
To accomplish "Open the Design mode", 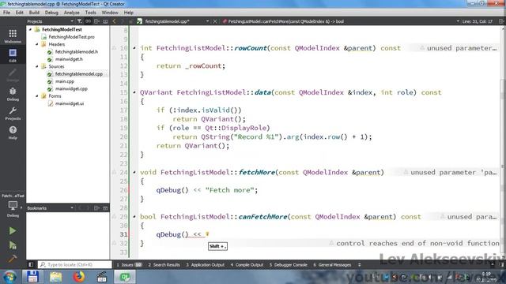I will coord(13,74).
